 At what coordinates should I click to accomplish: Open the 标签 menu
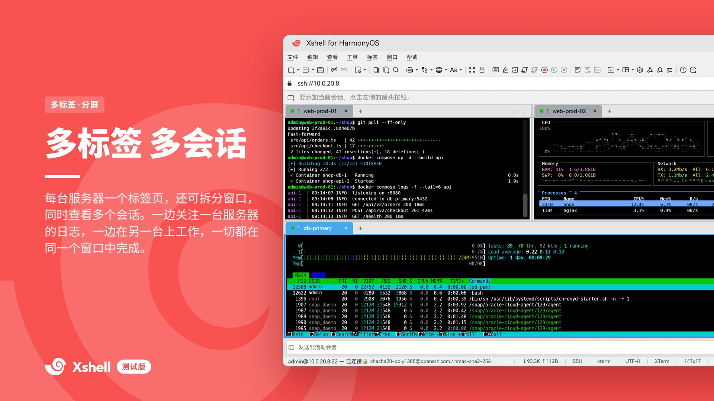(x=372, y=57)
